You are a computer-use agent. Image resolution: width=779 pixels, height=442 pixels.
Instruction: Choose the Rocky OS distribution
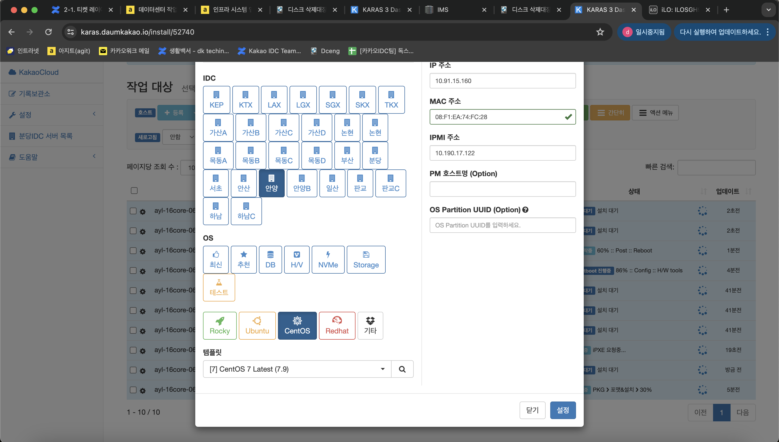pyautogui.click(x=219, y=326)
